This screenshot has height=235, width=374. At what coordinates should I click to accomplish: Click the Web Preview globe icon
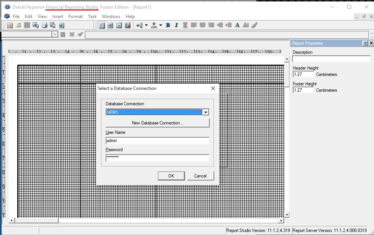61,25
